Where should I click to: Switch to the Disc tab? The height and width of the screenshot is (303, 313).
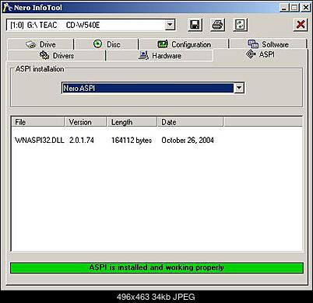107,44
